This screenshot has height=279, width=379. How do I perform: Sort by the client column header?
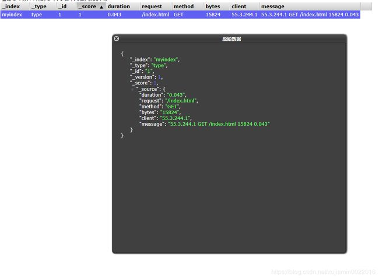245,6
